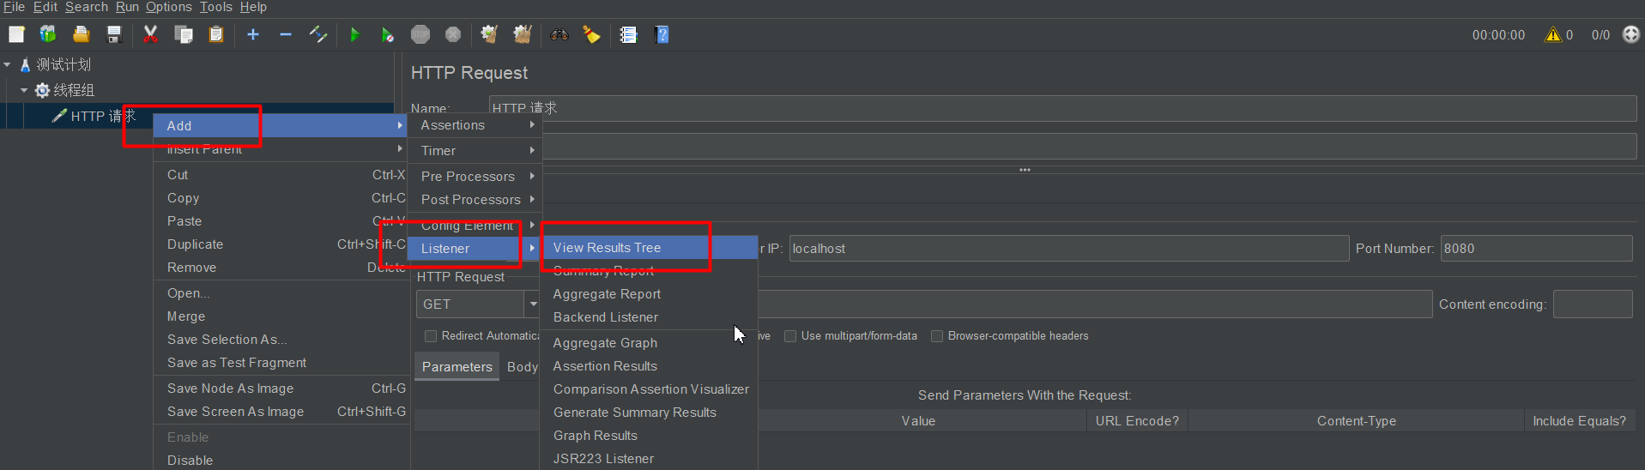Image resolution: width=1645 pixels, height=470 pixels.
Task: Click the Help question mark icon
Action: point(662,34)
